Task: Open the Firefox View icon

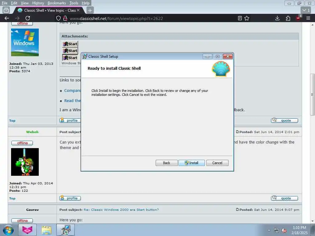Action: 6,10
